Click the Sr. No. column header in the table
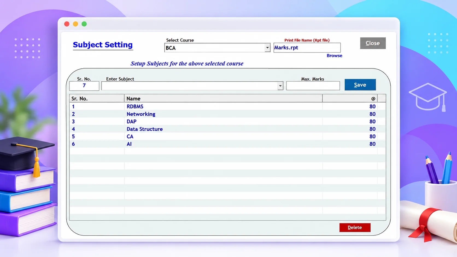 pyautogui.click(x=97, y=98)
